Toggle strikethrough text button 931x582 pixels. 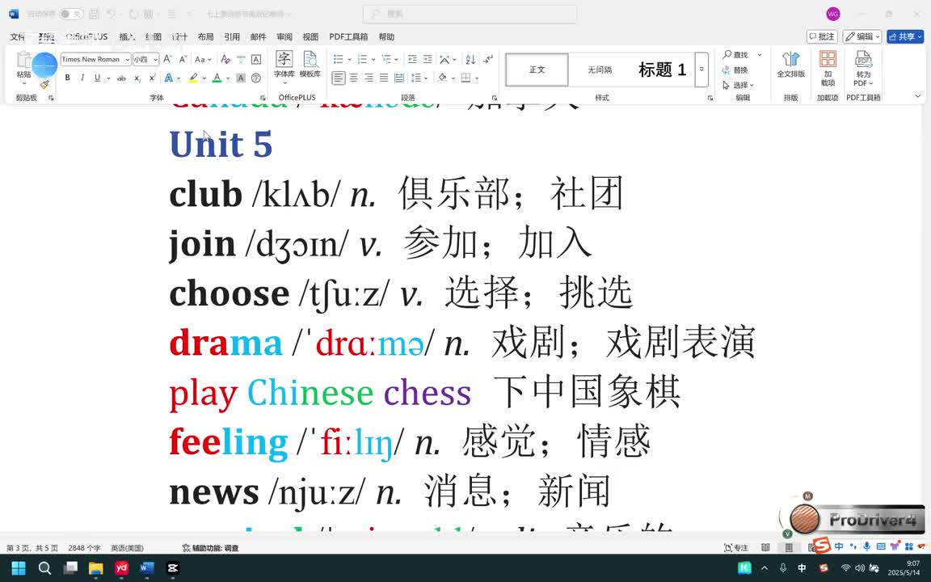pos(121,78)
